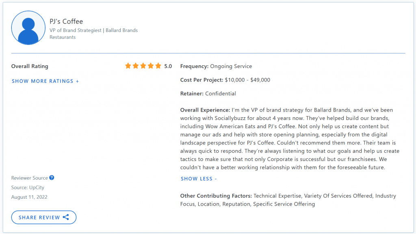The image size is (416, 234).
Task: Click the Cost Per Project value
Action: [247, 80]
